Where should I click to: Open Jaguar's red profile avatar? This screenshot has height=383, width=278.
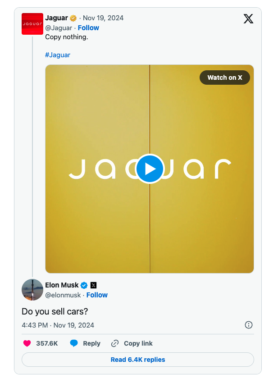pos(32,24)
